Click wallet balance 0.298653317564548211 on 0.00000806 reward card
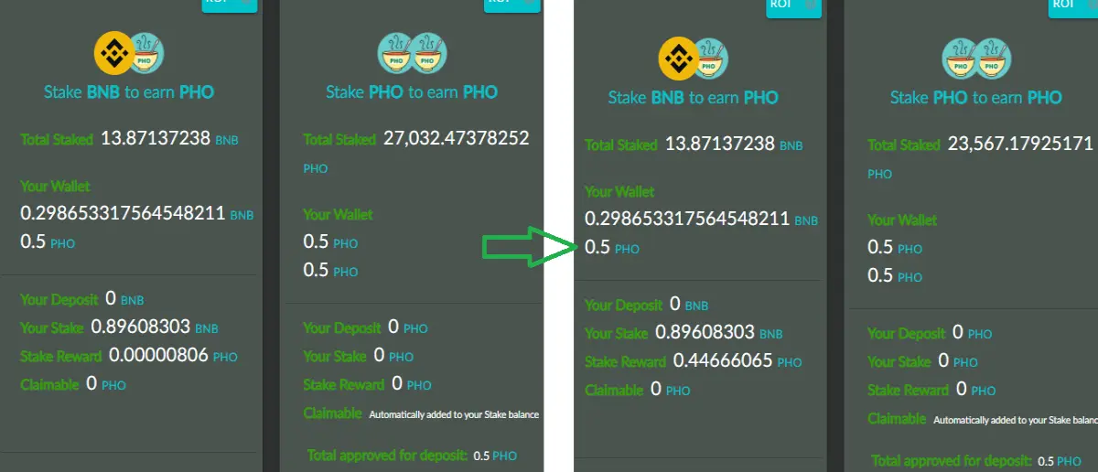Image resolution: width=1098 pixels, height=472 pixels. (x=123, y=214)
